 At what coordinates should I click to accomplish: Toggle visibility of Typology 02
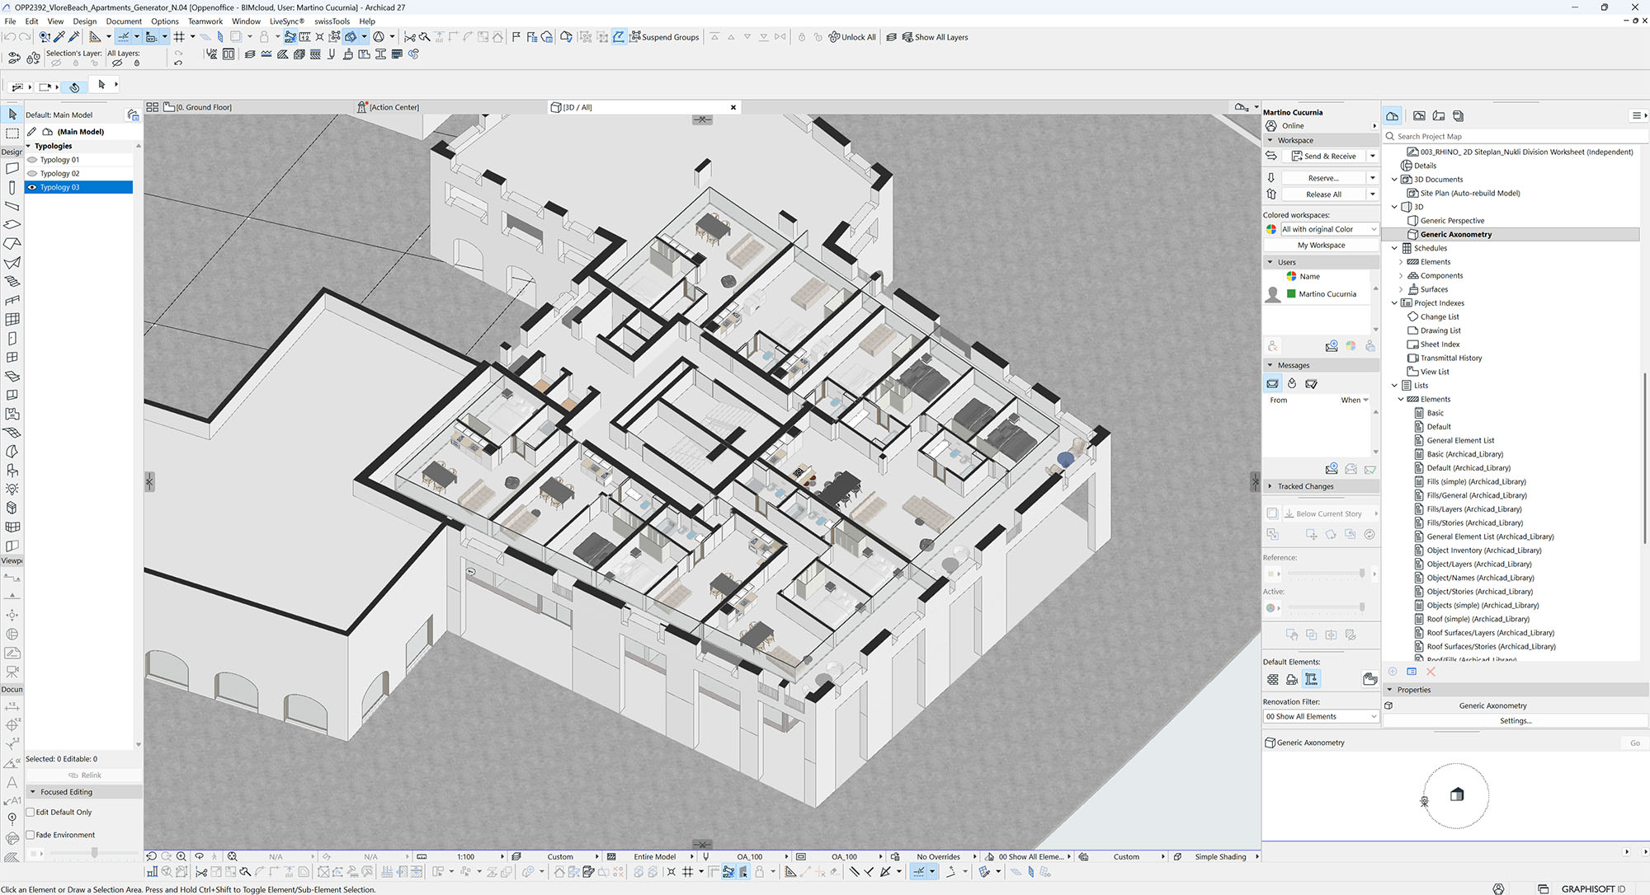32,174
